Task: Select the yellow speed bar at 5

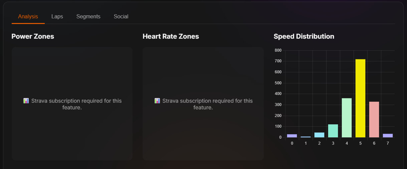Action: 360,98
